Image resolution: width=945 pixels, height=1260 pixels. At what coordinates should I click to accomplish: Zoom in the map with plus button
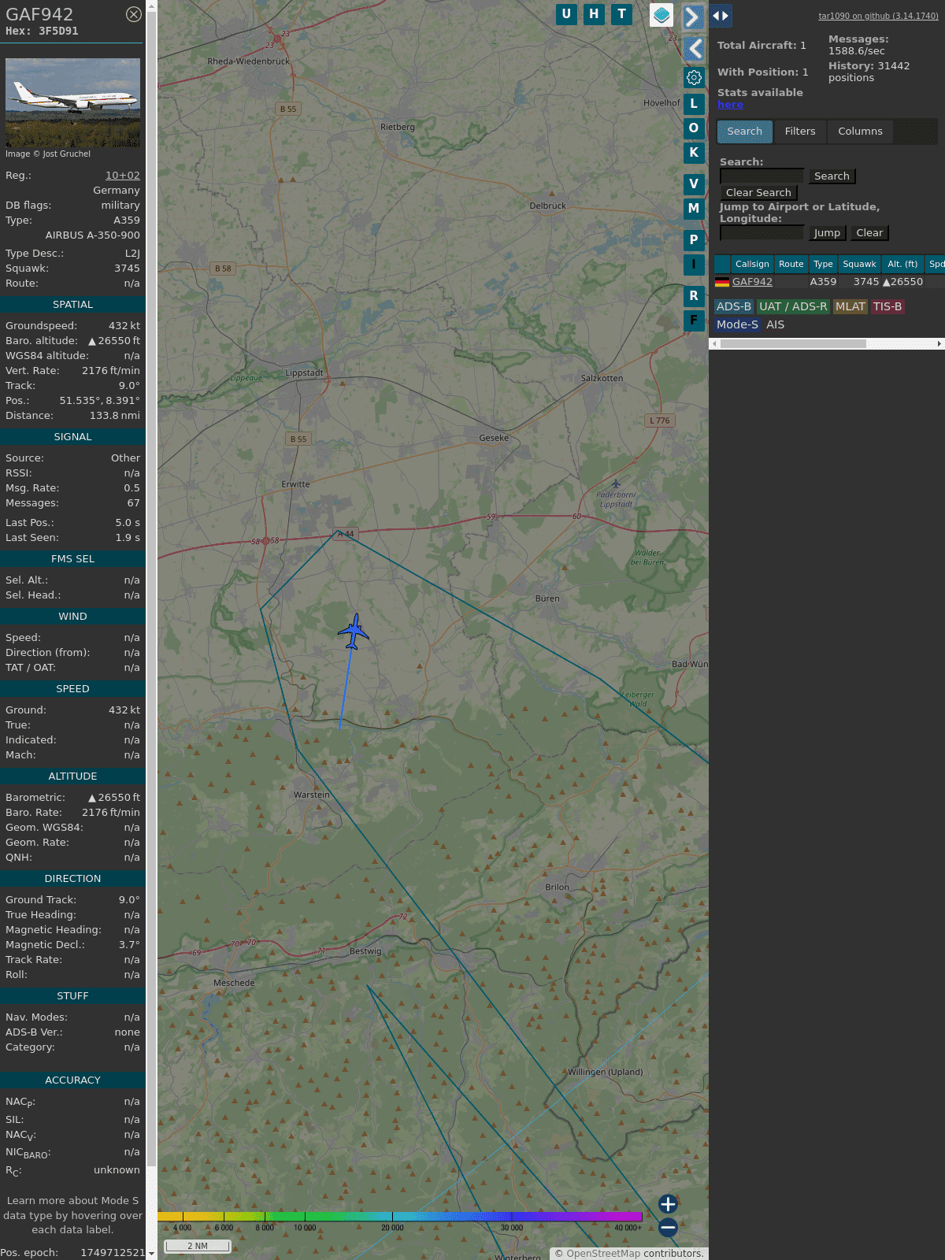click(668, 1204)
